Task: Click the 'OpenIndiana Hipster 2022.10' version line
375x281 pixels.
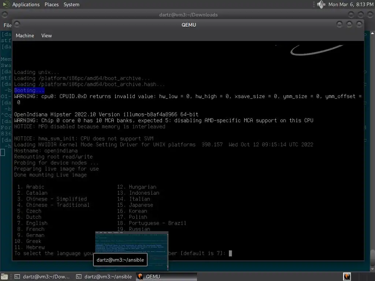Action: (106, 115)
